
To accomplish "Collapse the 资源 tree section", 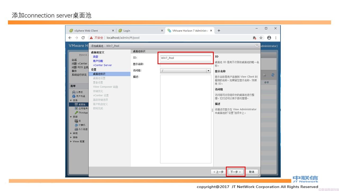I will pyautogui.click(x=71, y=117).
